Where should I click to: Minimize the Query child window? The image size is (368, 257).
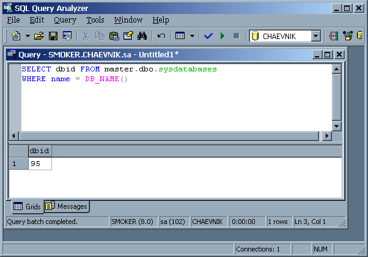coord(317,54)
